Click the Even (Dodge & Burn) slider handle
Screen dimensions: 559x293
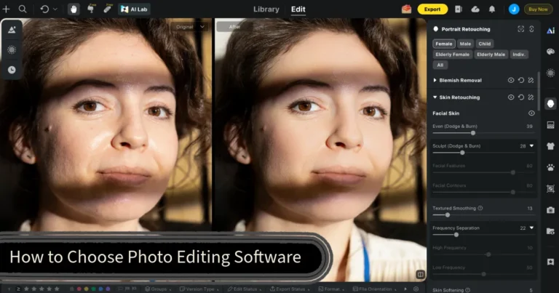473,133
